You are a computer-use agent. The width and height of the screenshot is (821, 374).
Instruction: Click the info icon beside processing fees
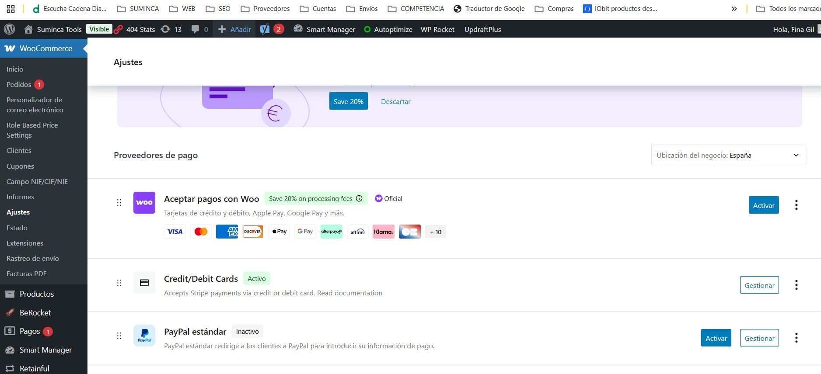359,199
